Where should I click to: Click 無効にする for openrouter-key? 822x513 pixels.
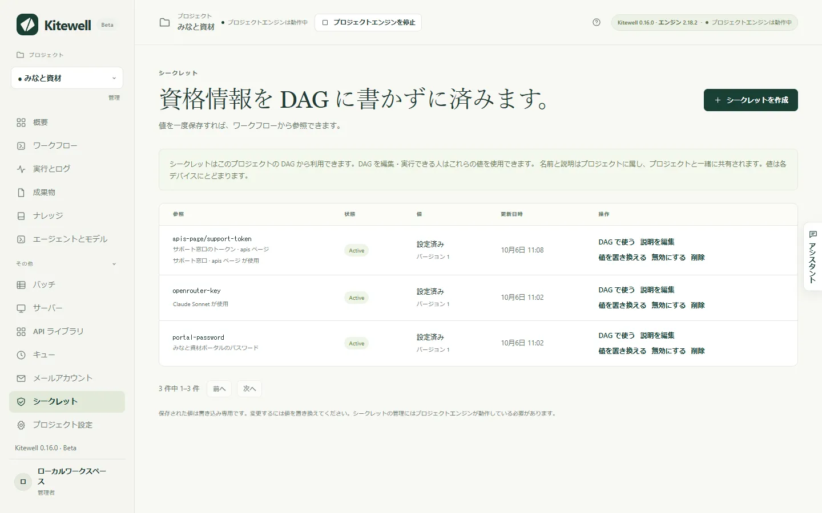[668, 306]
